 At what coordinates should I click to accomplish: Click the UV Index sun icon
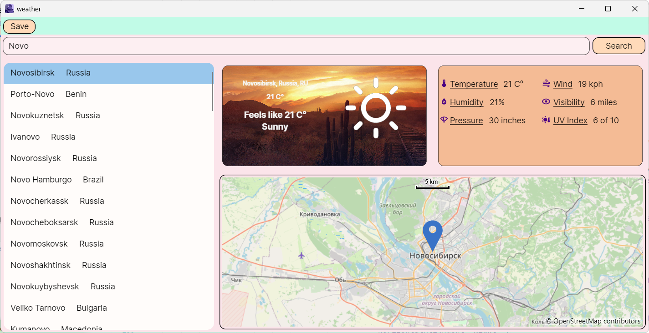pyautogui.click(x=546, y=120)
